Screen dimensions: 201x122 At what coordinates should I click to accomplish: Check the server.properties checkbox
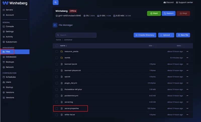[x=57, y=108]
